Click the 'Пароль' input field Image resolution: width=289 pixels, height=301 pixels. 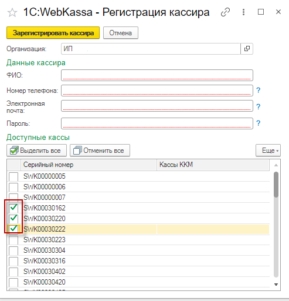click(x=157, y=123)
